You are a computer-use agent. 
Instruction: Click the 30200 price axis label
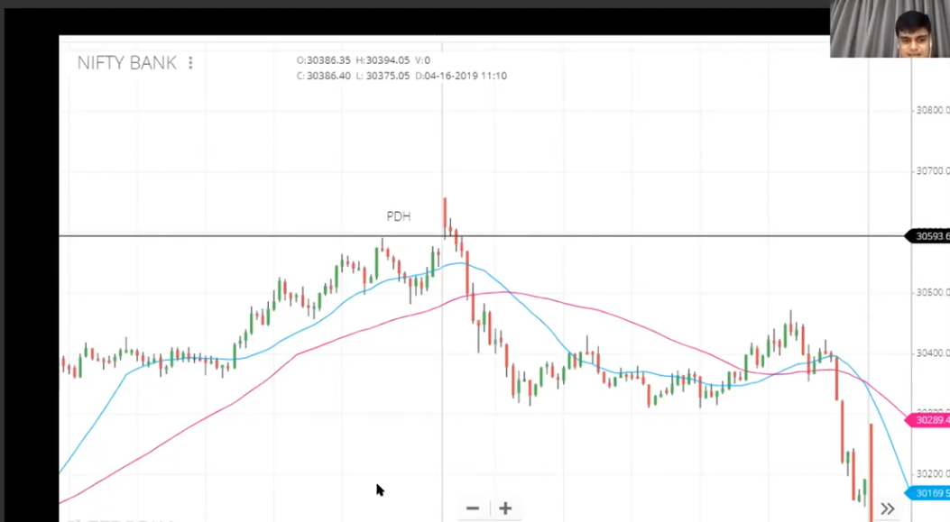932,473
